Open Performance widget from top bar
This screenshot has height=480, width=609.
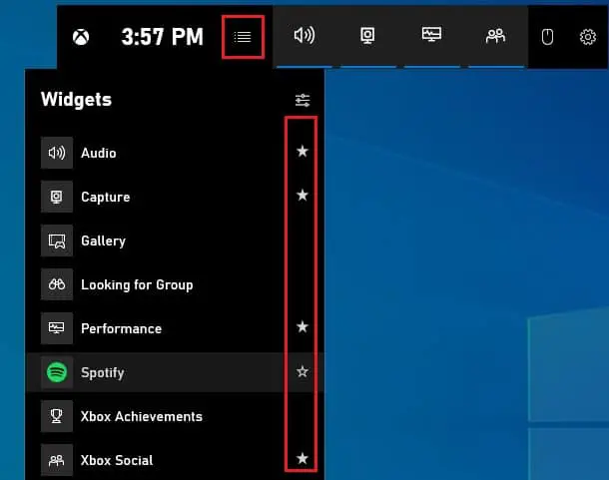click(431, 35)
